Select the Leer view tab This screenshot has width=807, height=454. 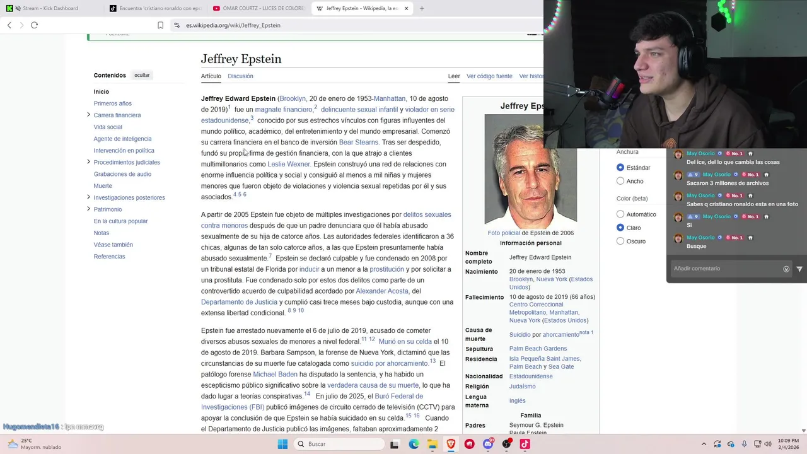[454, 76]
